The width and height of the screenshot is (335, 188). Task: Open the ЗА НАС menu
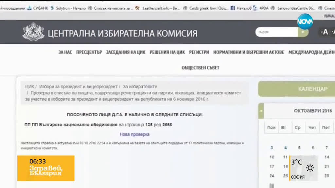click(x=65, y=52)
